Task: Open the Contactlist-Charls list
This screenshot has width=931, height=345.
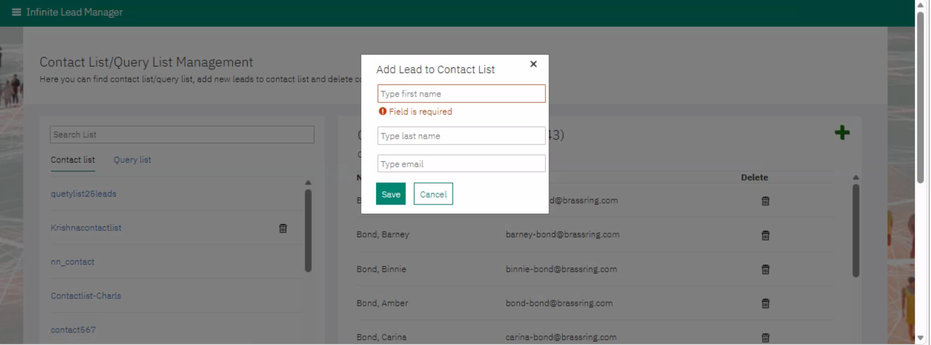Action: pos(86,296)
